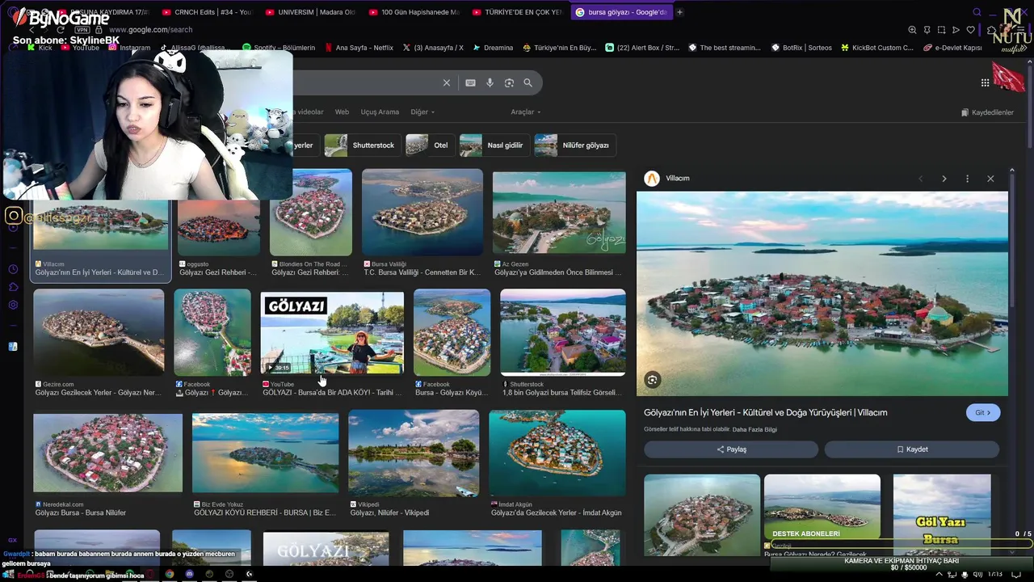Go to next image in preview panel

(944, 179)
